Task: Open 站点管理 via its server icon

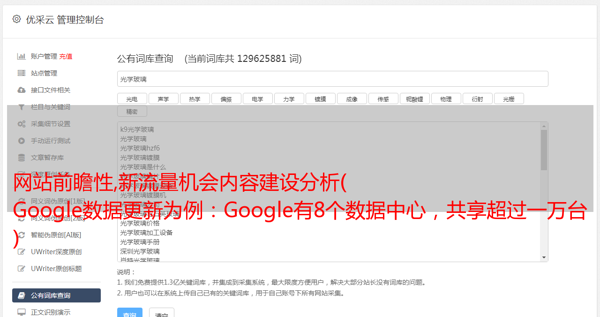Action: click(22, 73)
